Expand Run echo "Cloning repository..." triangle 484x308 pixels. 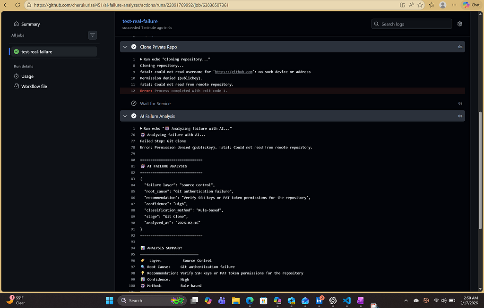click(141, 59)
